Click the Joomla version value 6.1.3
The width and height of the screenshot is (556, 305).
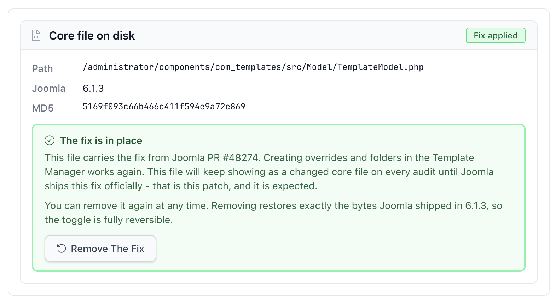(93, 88)
